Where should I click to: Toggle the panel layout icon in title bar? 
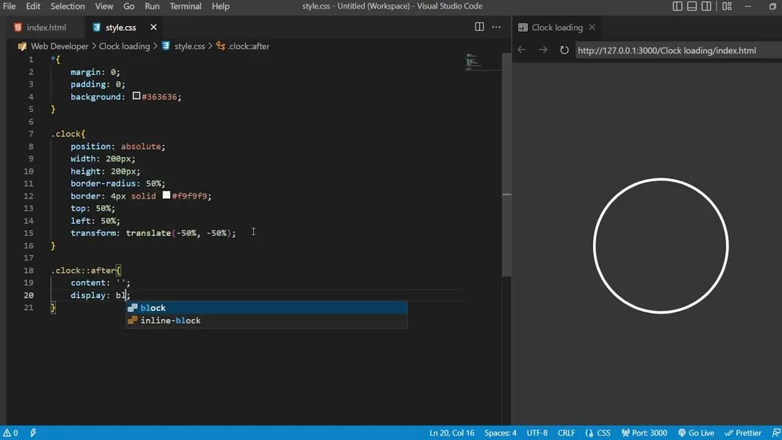coord(692,6)
